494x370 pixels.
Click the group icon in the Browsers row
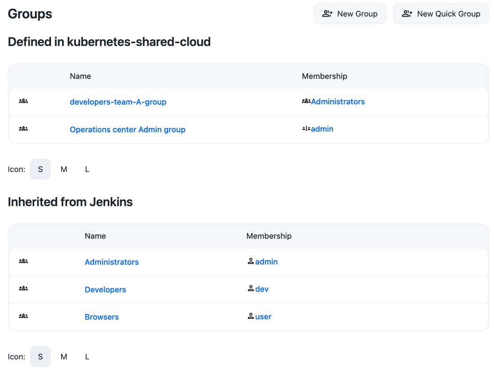[x=23, y=316]
